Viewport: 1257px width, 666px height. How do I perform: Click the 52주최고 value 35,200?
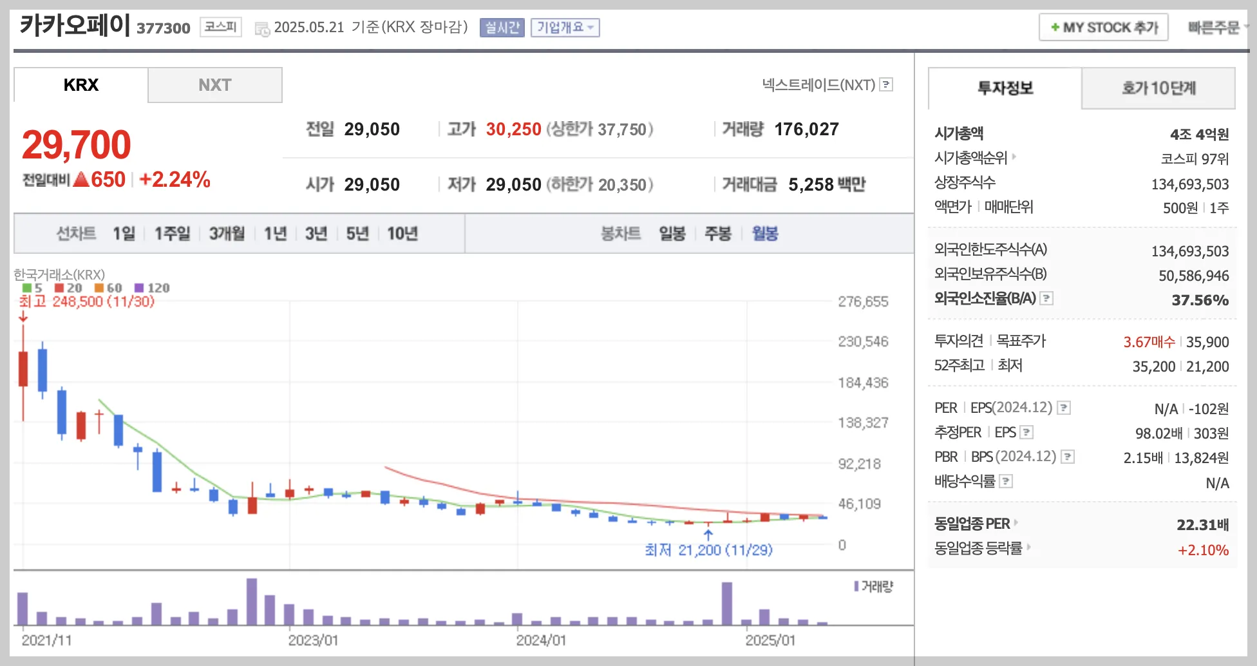pyautogui.click(x=1154, y=366)
